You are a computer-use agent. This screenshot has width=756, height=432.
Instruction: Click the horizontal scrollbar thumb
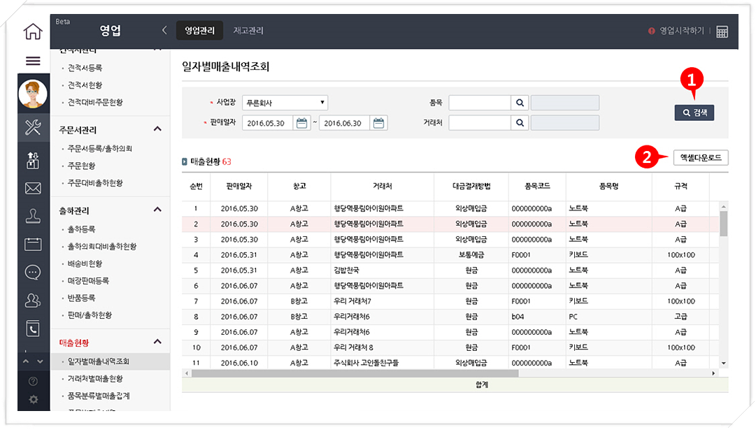pyautogui.click(x=355, y=373)
